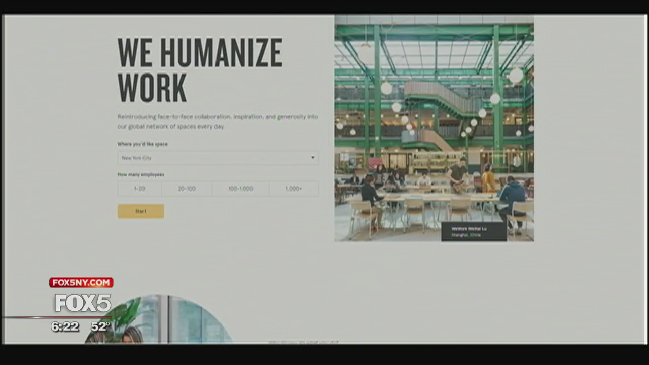
Task: Click the 'Where you'd like space' label
Action: point(142,144)
